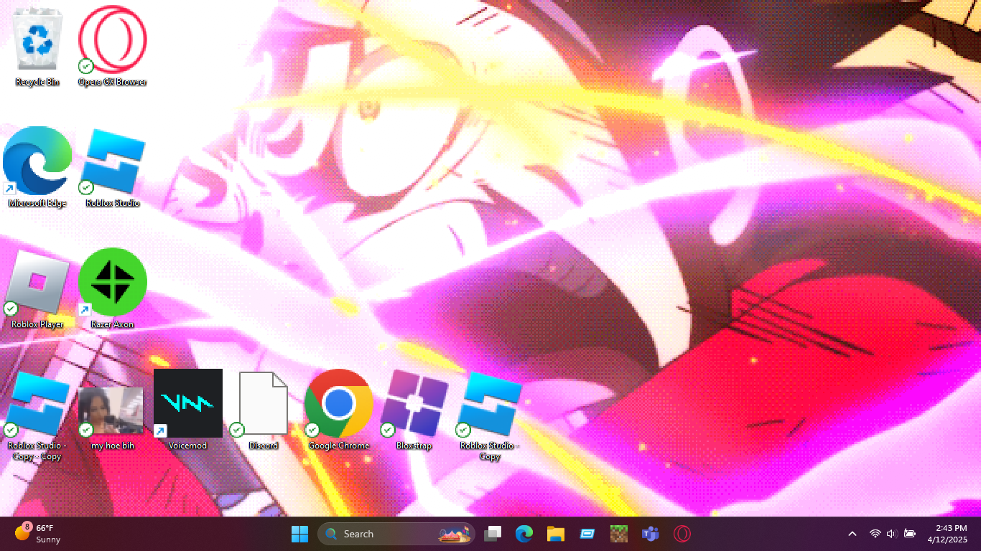The height and width of the screenshot is (551, 981).
Task: Open the Windows Start menu
Action: click(299, 534)
